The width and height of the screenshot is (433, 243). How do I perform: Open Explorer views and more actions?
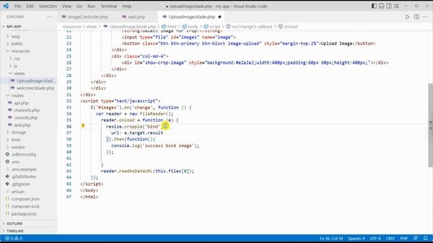click(49, 17)
